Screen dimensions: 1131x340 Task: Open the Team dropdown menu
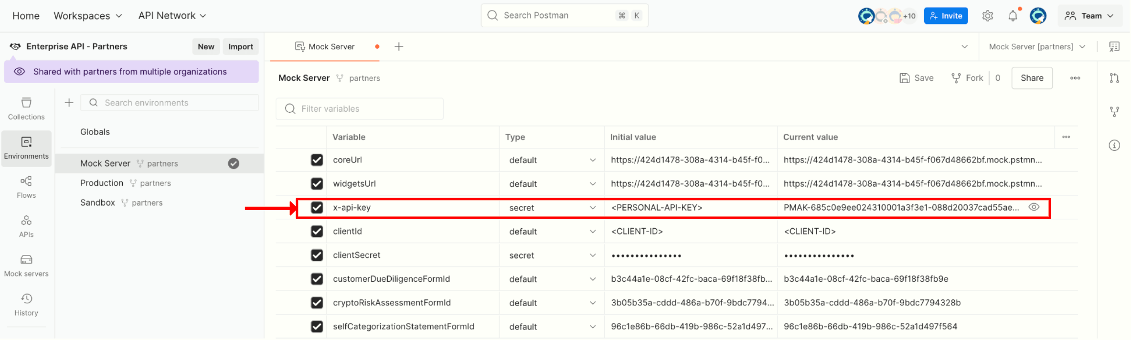pyautogui.click(x=1089, y=16)
